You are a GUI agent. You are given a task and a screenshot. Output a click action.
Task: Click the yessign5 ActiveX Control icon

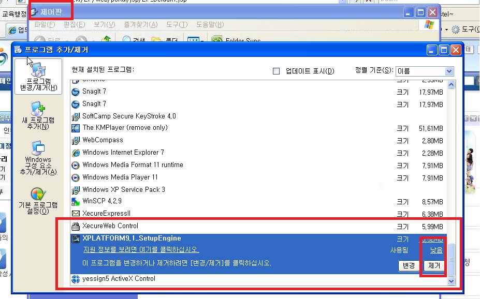pyautogui.click(x=77, y=278)
